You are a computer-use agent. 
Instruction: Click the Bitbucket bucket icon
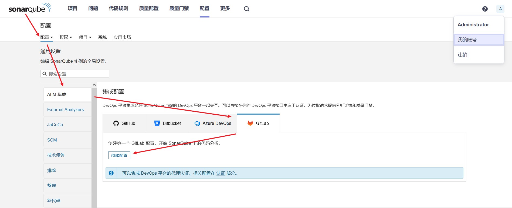157,123
